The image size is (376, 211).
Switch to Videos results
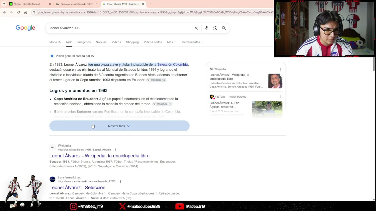coord(116,42)
